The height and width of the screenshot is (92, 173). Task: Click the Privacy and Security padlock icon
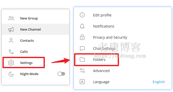(x=82, y=37)
